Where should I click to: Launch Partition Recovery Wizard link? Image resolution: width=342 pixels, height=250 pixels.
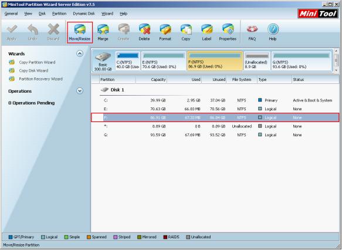(x=41, y=79)
